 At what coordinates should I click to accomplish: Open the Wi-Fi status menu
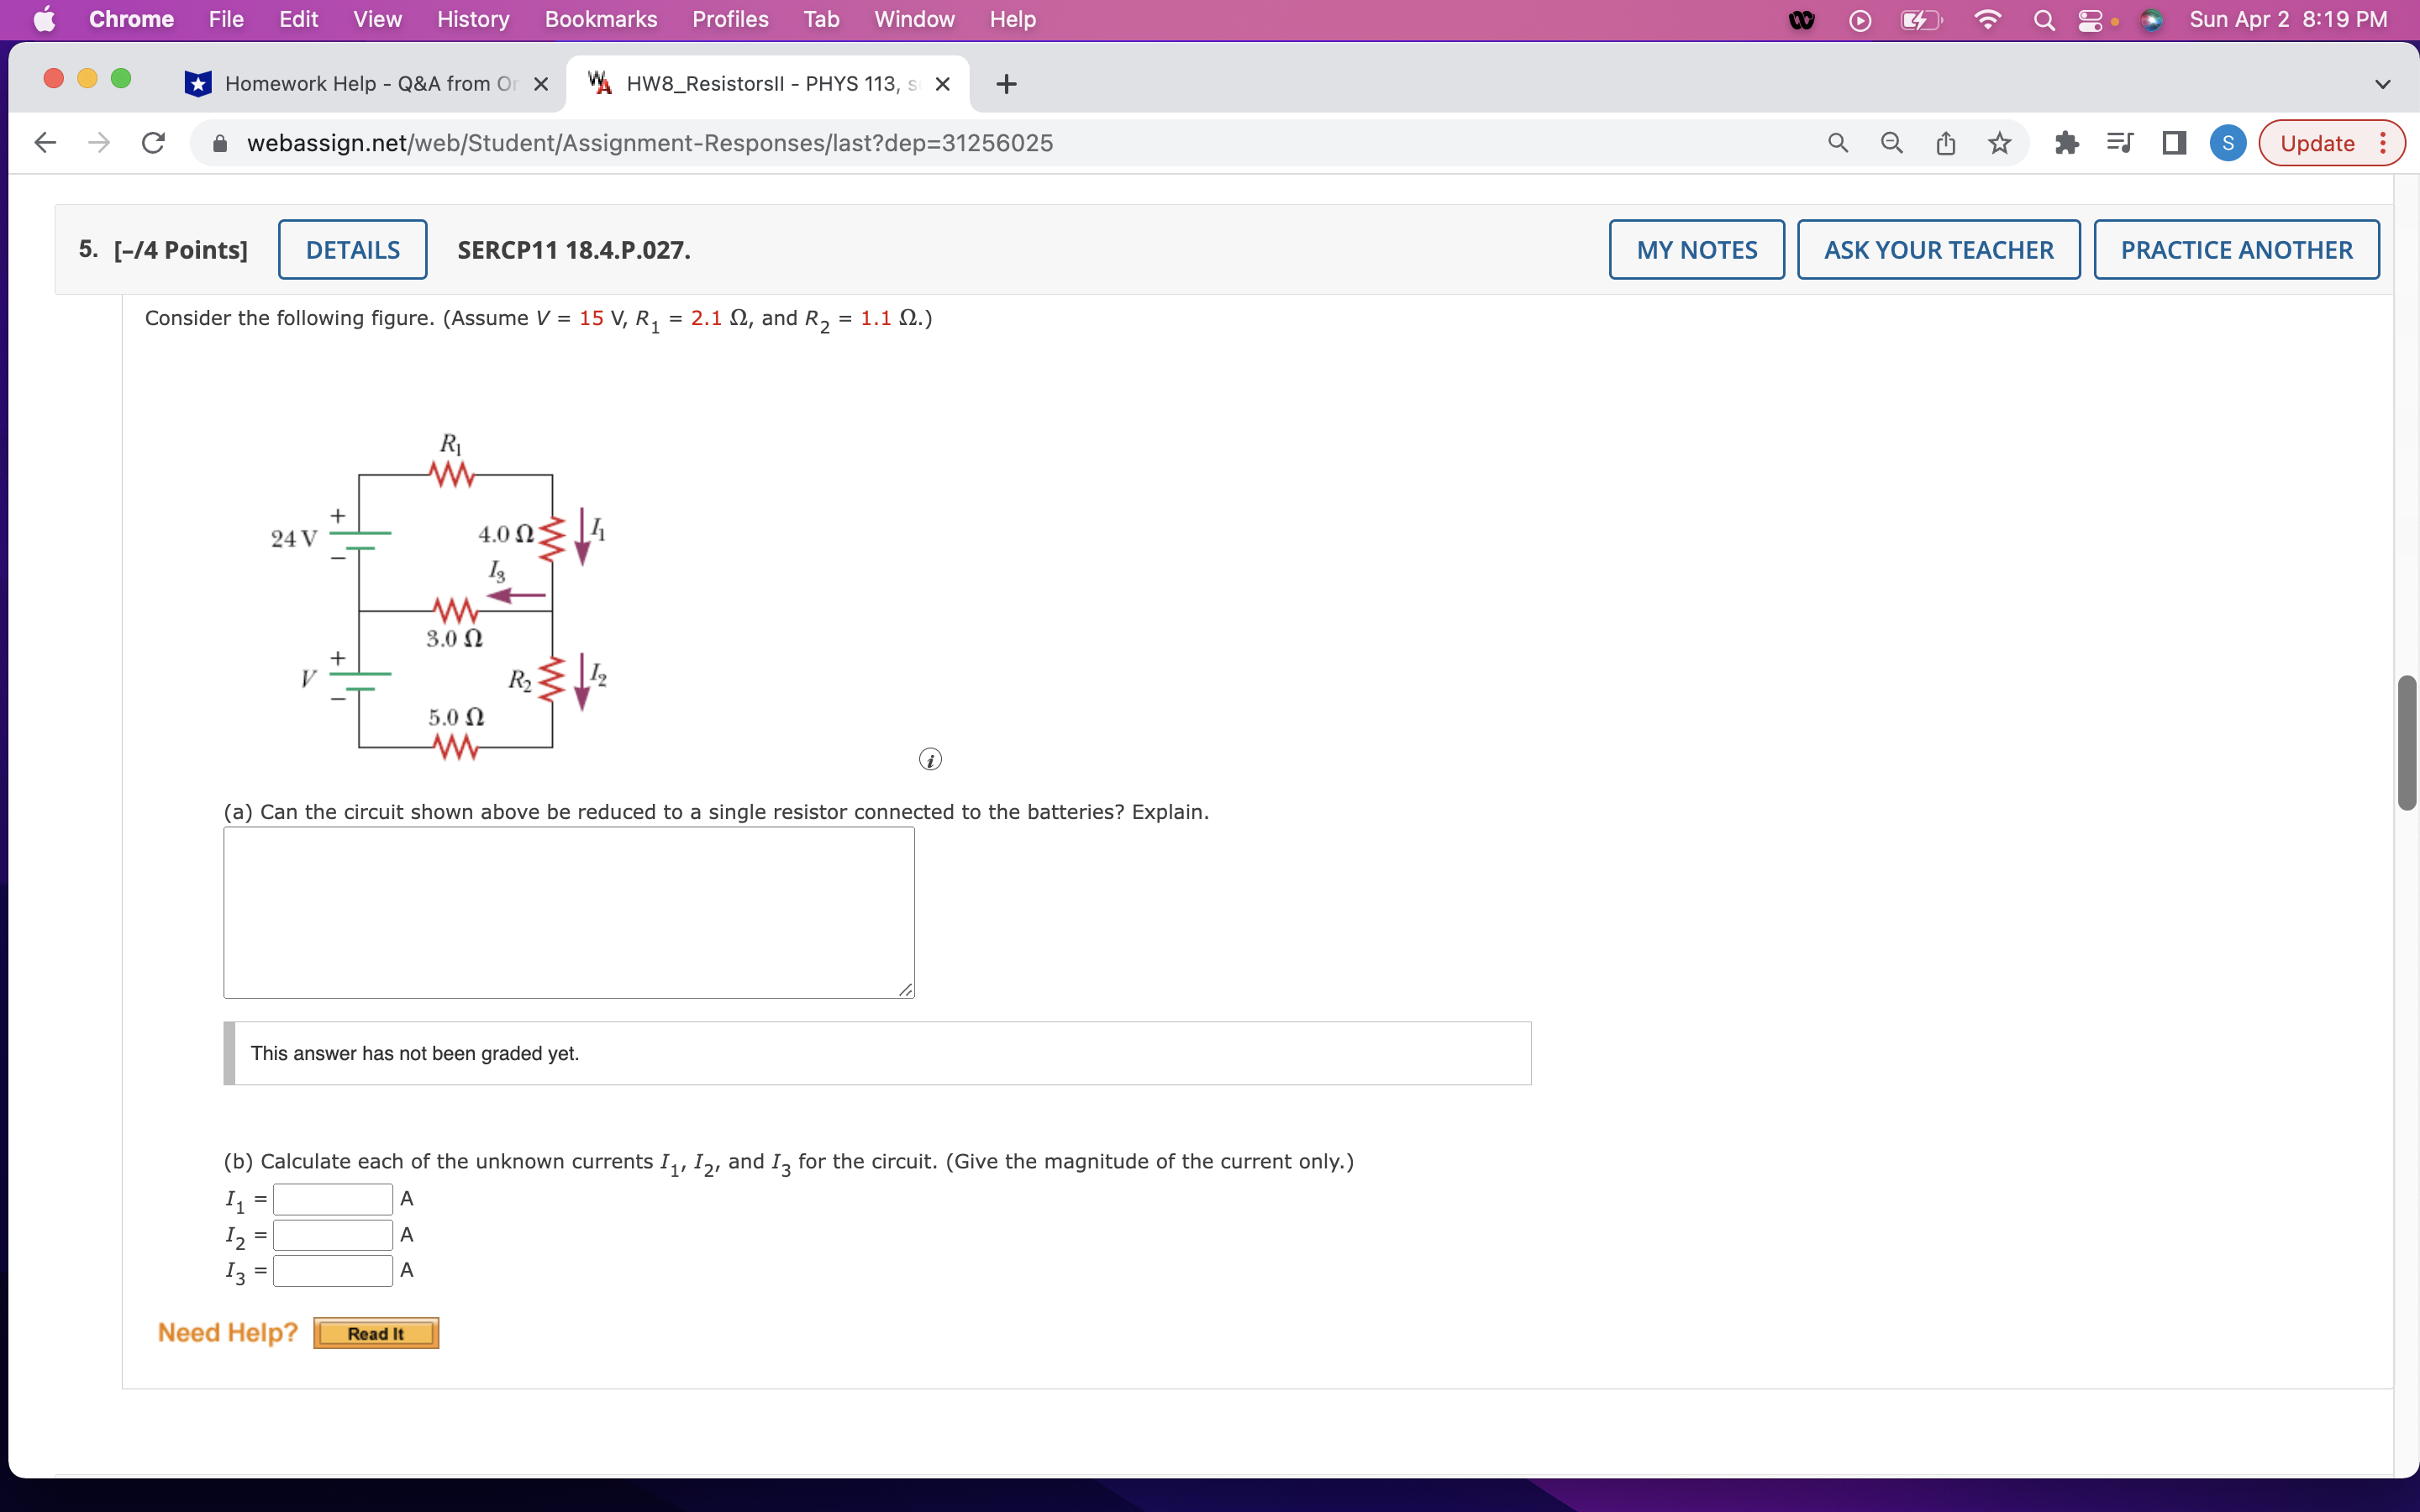[x=1987, y=19]
